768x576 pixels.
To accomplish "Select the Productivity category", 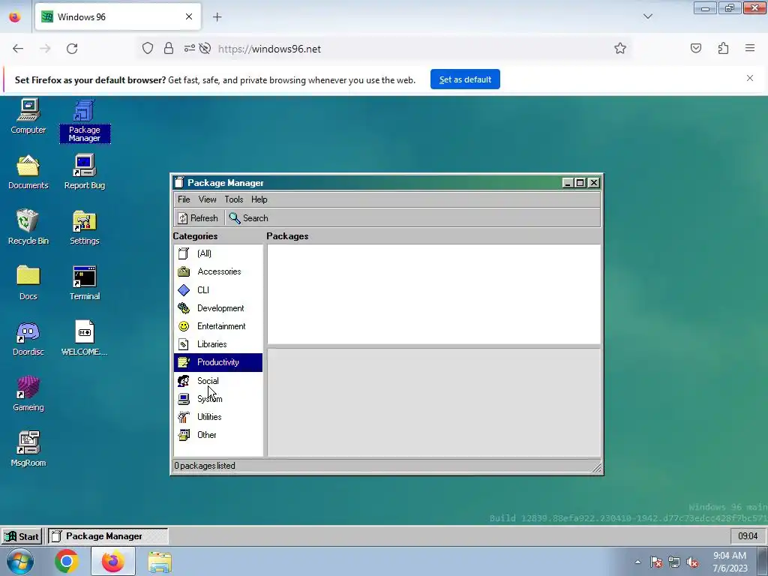I will (218, 362).
